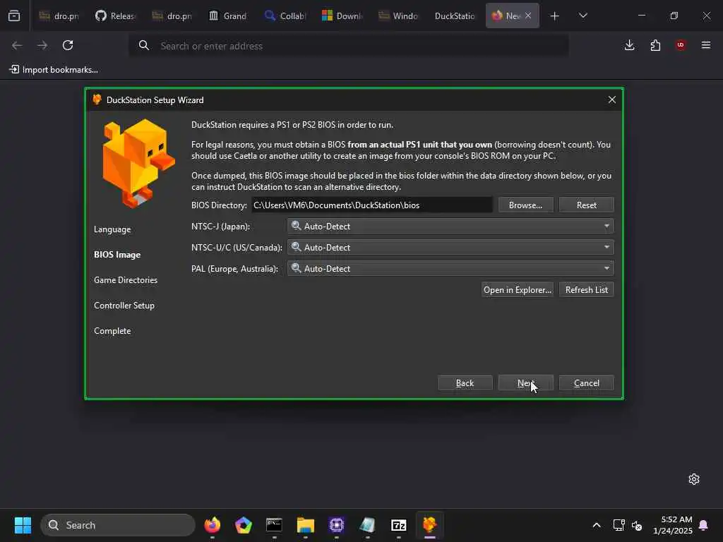The height and width of the screenshot is (542, 723).
Task: Select the Controller Setup wizard step
Action: coord(124,306)
